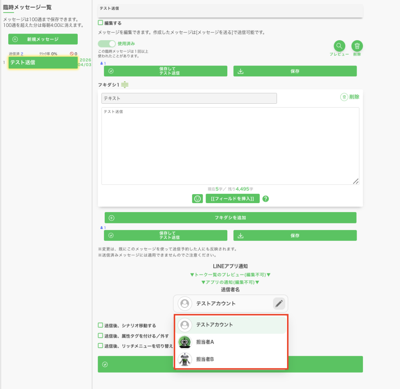Viewport: 400px width, 389px height.
Task: Click the フキダシを追加 button
Action: [230, 218]
